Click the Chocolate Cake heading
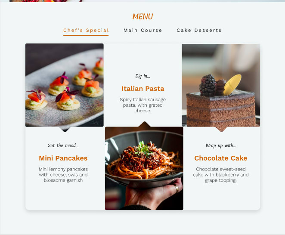This screenshot has height=235, width=285. pyautogui.click(x=221, y=158)
